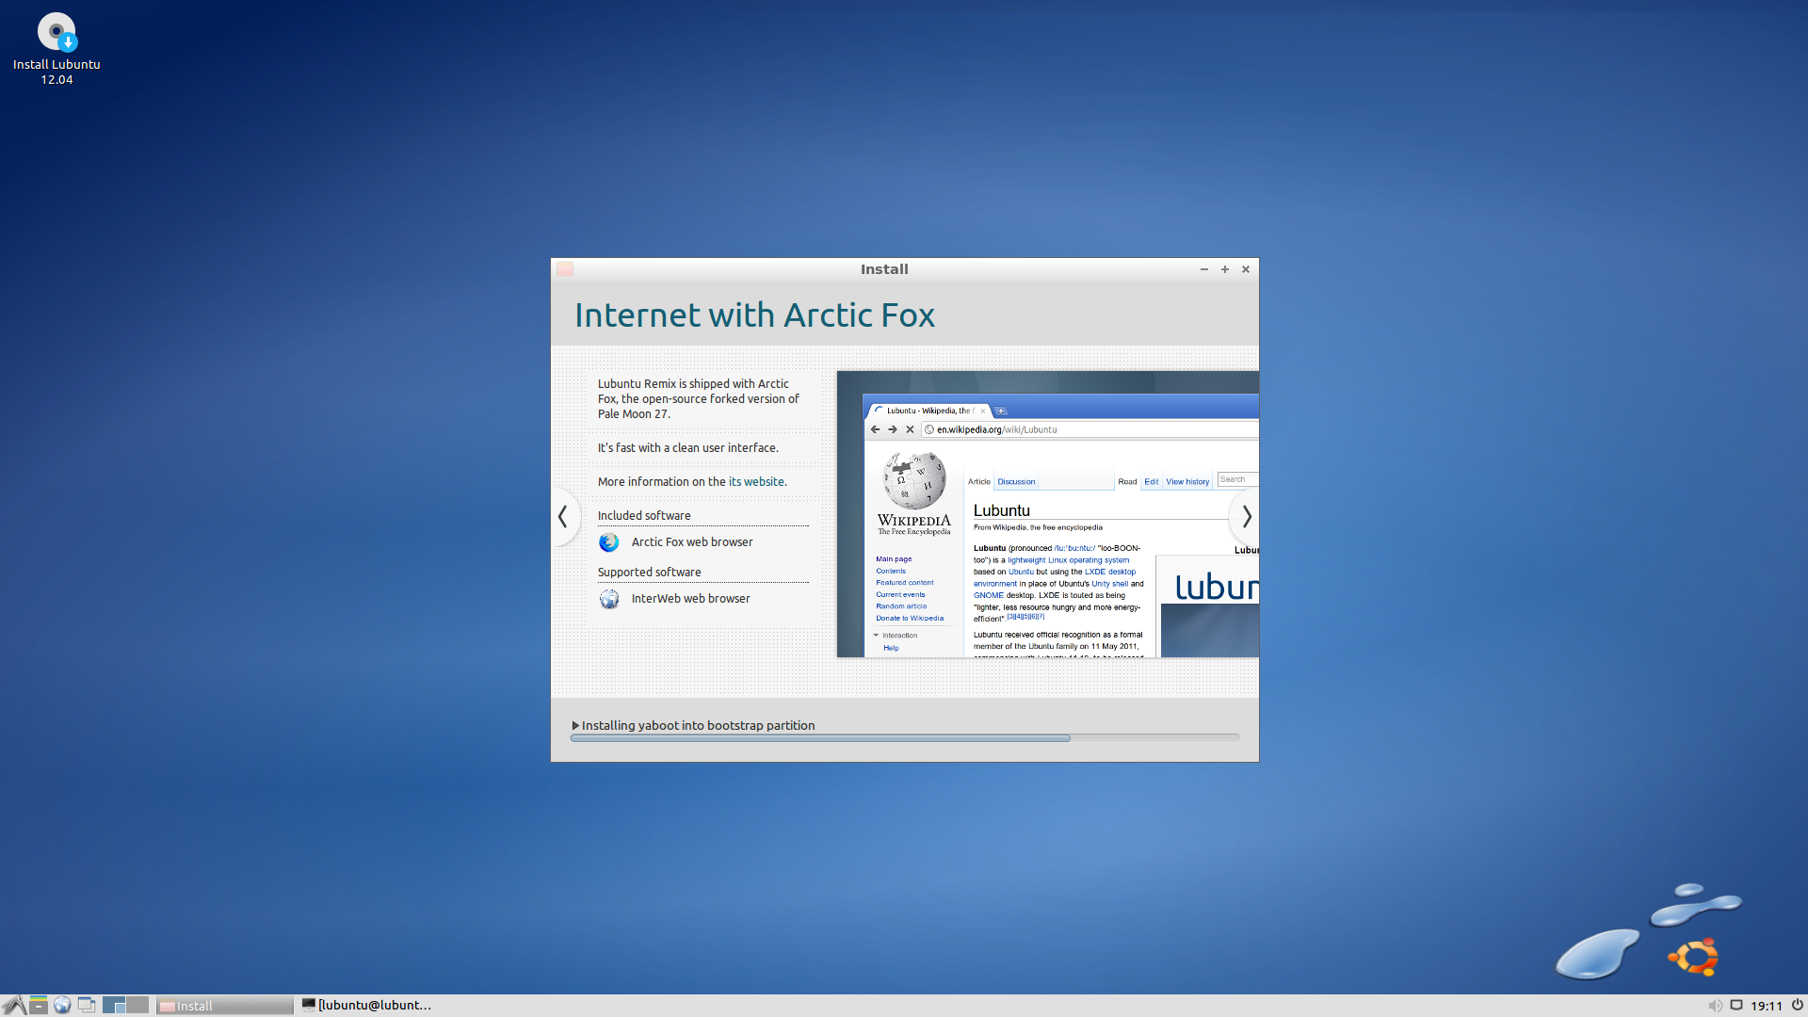
Task: Click the Arctic Fox web browser icon
Action: [x=609, y=542]
